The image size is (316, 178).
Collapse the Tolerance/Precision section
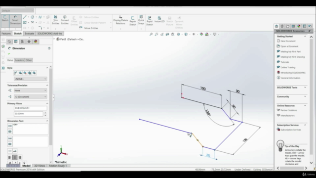pyautogui.click(x=47, y=86)
